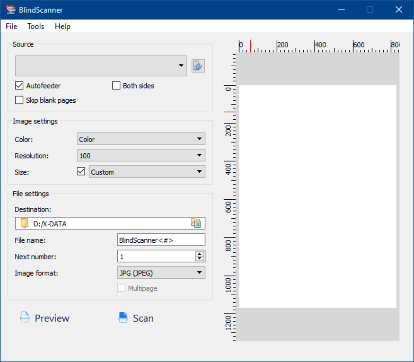Open the File menu
The height and width of the screenshot is (362, 414).
[11, 26]
